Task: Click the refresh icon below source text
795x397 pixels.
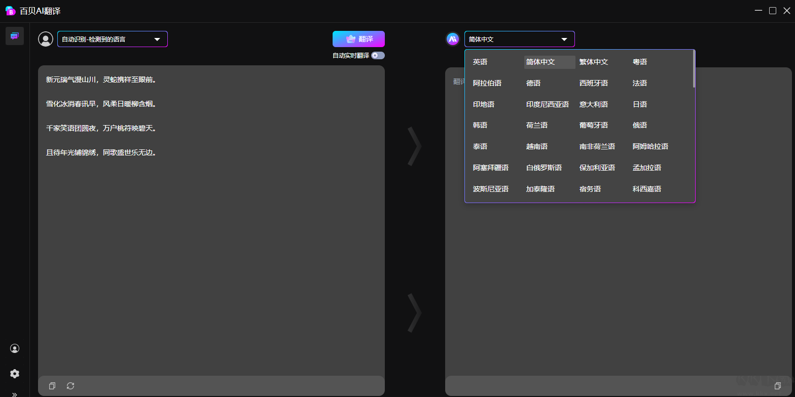Action: coord(70,386)
